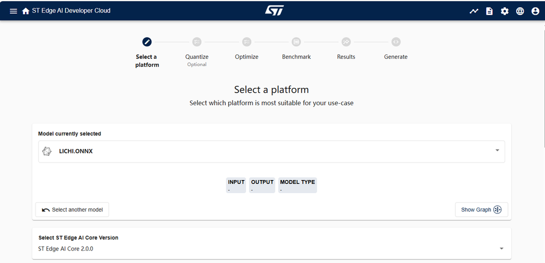Open the documentation file icon
Screen dimensions: 545x263
coord(489,11)
